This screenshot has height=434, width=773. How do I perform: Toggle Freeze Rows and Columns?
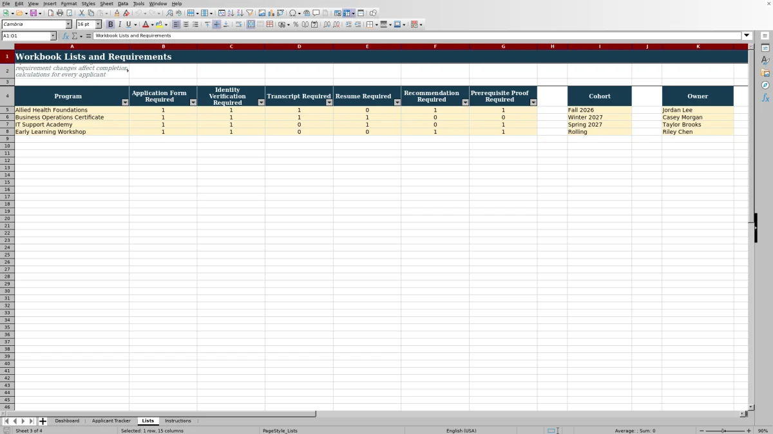tap(346, 13)
